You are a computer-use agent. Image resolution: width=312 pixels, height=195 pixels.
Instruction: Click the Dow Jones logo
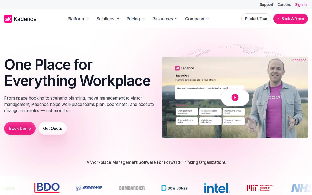[x=174, y=188]
